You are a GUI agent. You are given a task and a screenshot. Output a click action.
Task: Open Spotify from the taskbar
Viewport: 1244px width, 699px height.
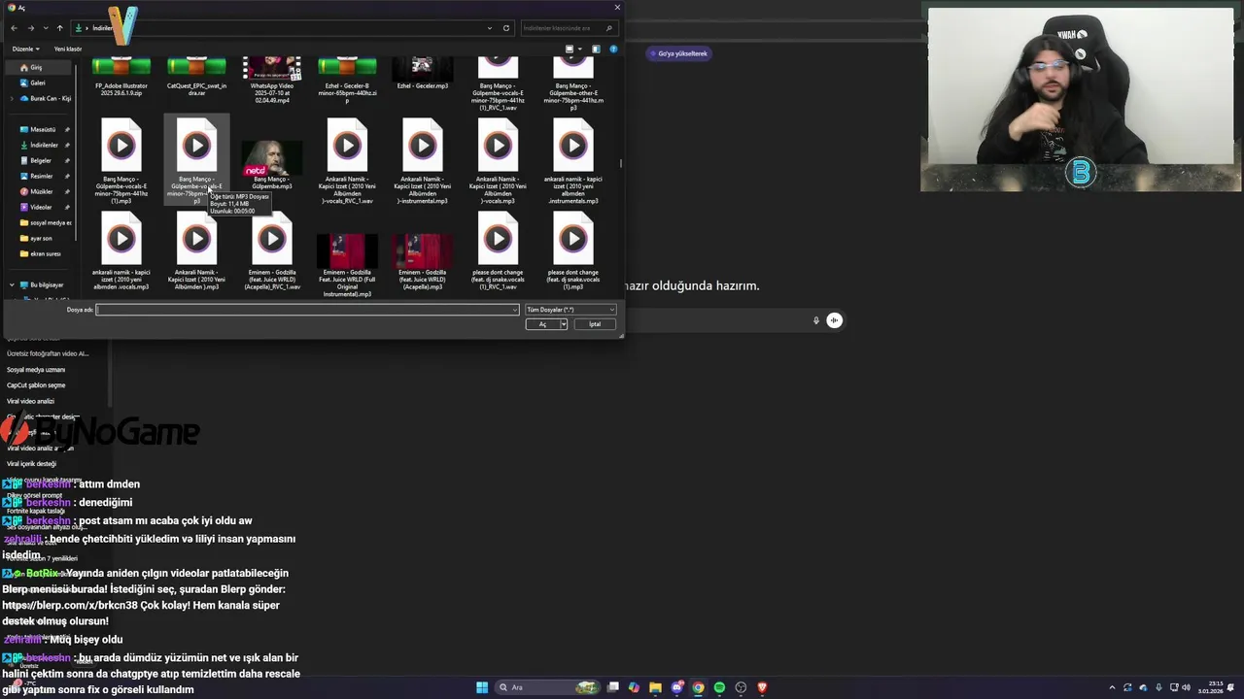tap(719, 687)
